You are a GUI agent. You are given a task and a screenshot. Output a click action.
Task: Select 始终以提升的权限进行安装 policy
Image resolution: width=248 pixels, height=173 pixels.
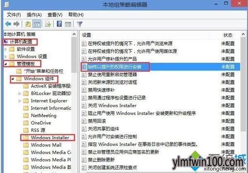pos(160,67)
